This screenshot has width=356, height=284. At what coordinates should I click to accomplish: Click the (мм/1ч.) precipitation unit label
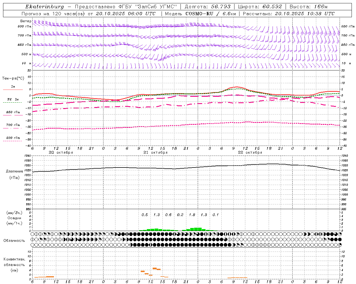(x=14, y=223)
